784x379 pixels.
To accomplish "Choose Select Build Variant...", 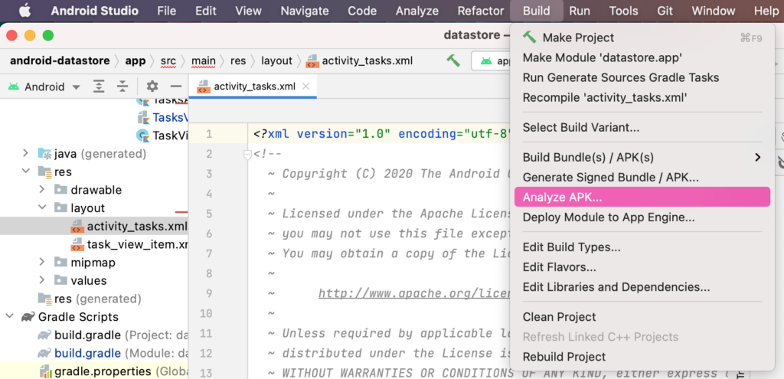I will tap(642, 128).
